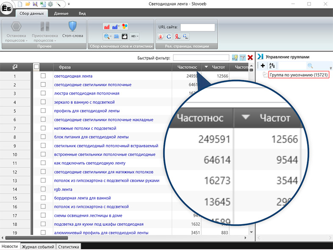The height and width of the screenshot is (250, 333).
Task: Click the Yandex positions icon
Action: click(x=177, y=37)
